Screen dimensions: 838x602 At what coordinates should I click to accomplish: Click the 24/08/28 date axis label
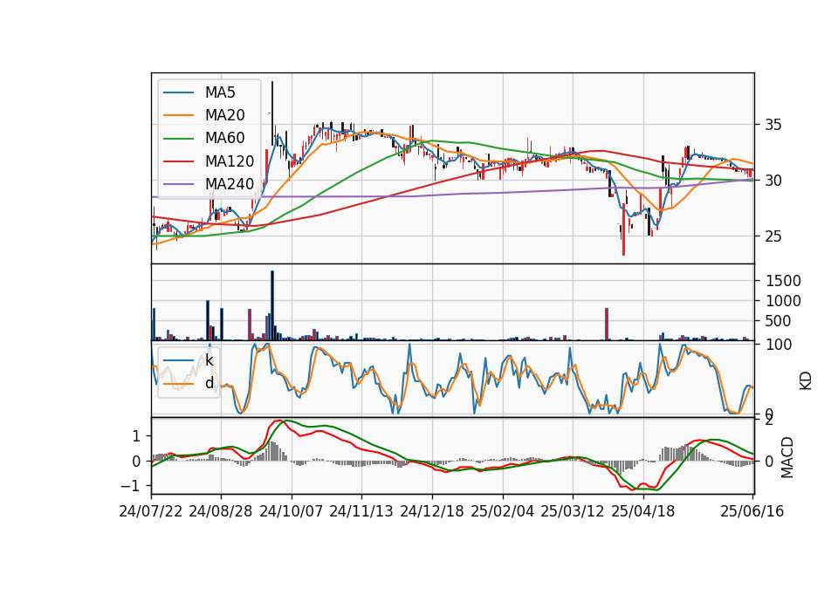point(221,511)
